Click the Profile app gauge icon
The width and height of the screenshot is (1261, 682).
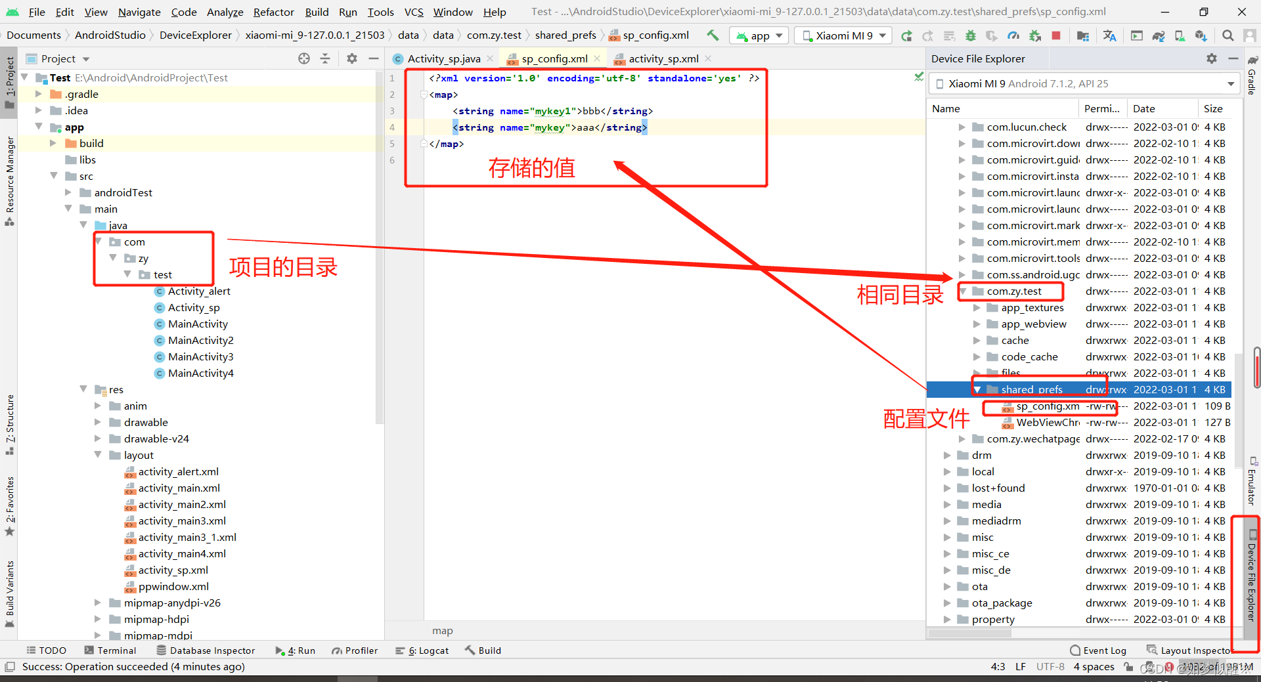(1013, 35)
